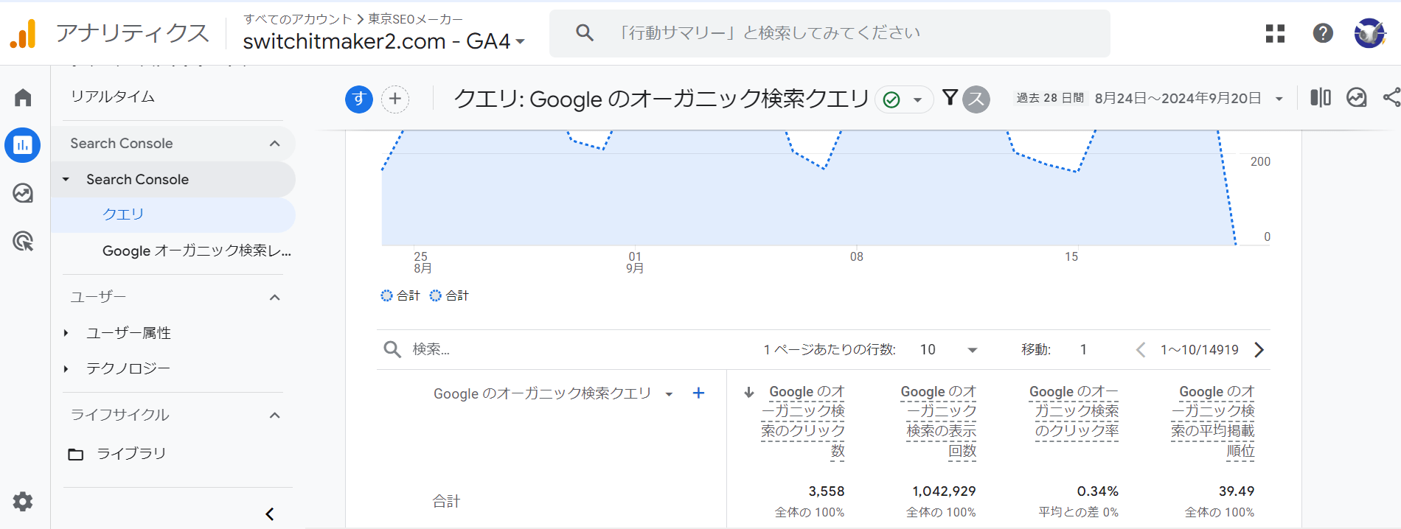Open ライブラリ in sidebar
Viewport: 1401px width, 529px height.
[x=131, y=454]
